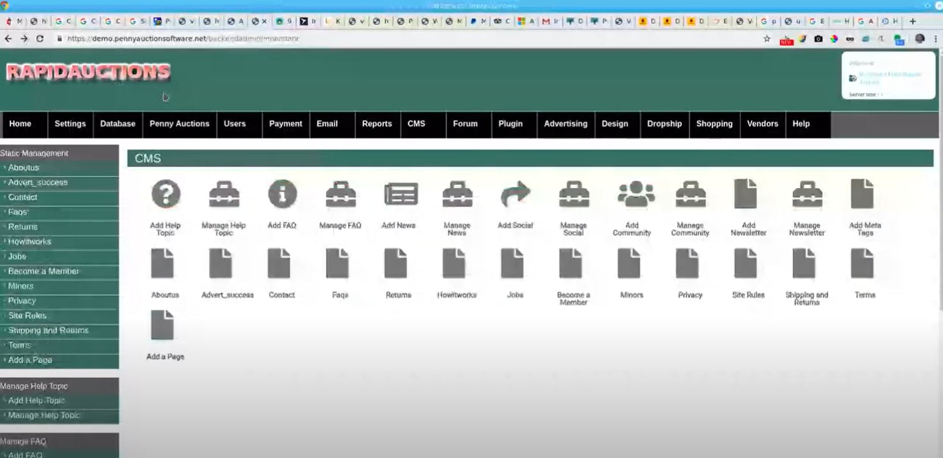Select Contact in the sidebar list
This screenshot has width=943, height=458.
coord(23,197)
